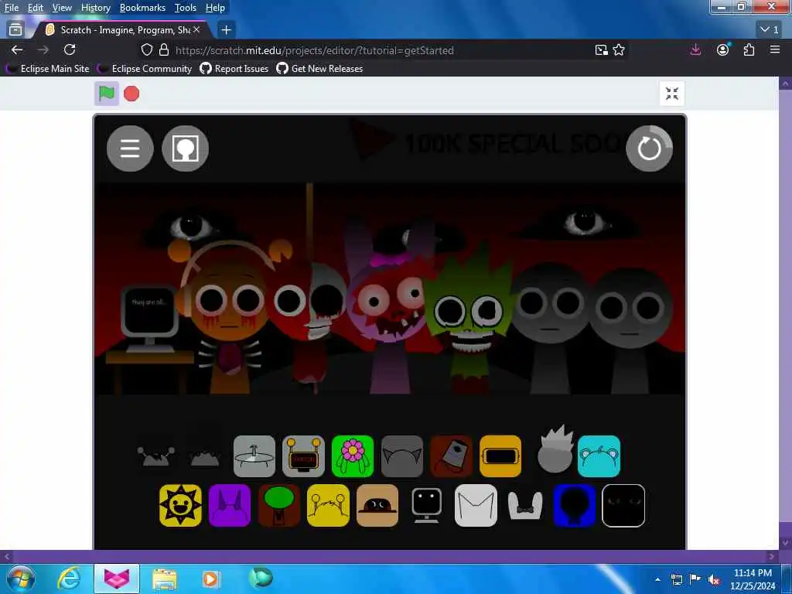Reload the current page
792x594 pixels.
tap(70, 49)
